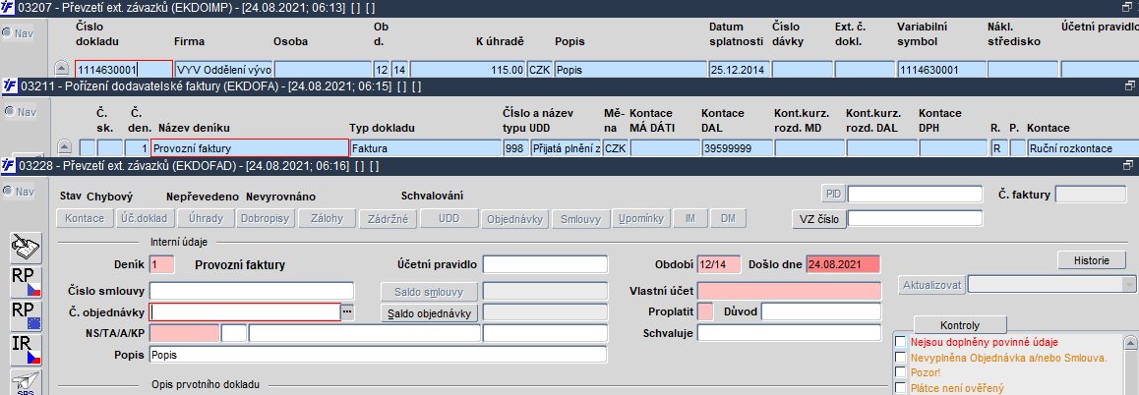
Task: Click the Kontroly list scroll-up arrow
Action: coord(1129,341)
